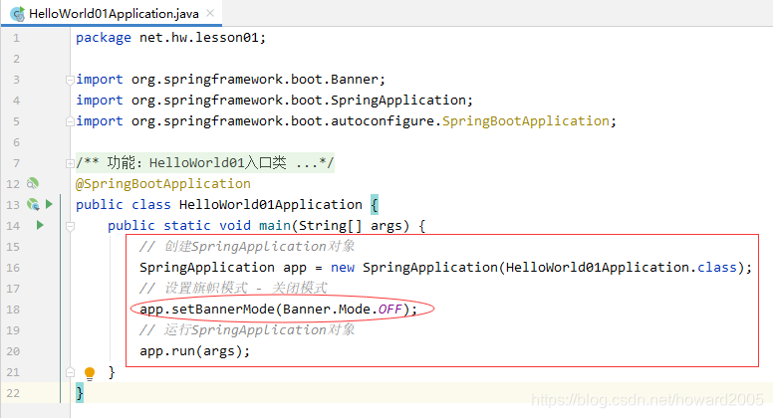Image resolution: width=773 pixels, height=418 pixels.
Task: Click the highlighted opening brace on line 13
Action: [375, 205]
